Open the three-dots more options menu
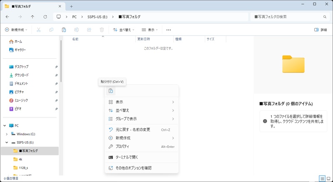Viewport: 333px width, 182px height. [x=169, y=30]
